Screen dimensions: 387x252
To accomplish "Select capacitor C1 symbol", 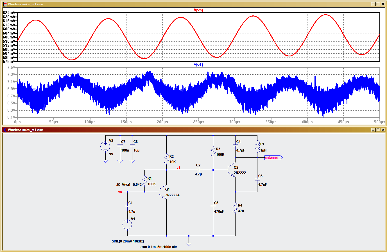I will [127, 206].
